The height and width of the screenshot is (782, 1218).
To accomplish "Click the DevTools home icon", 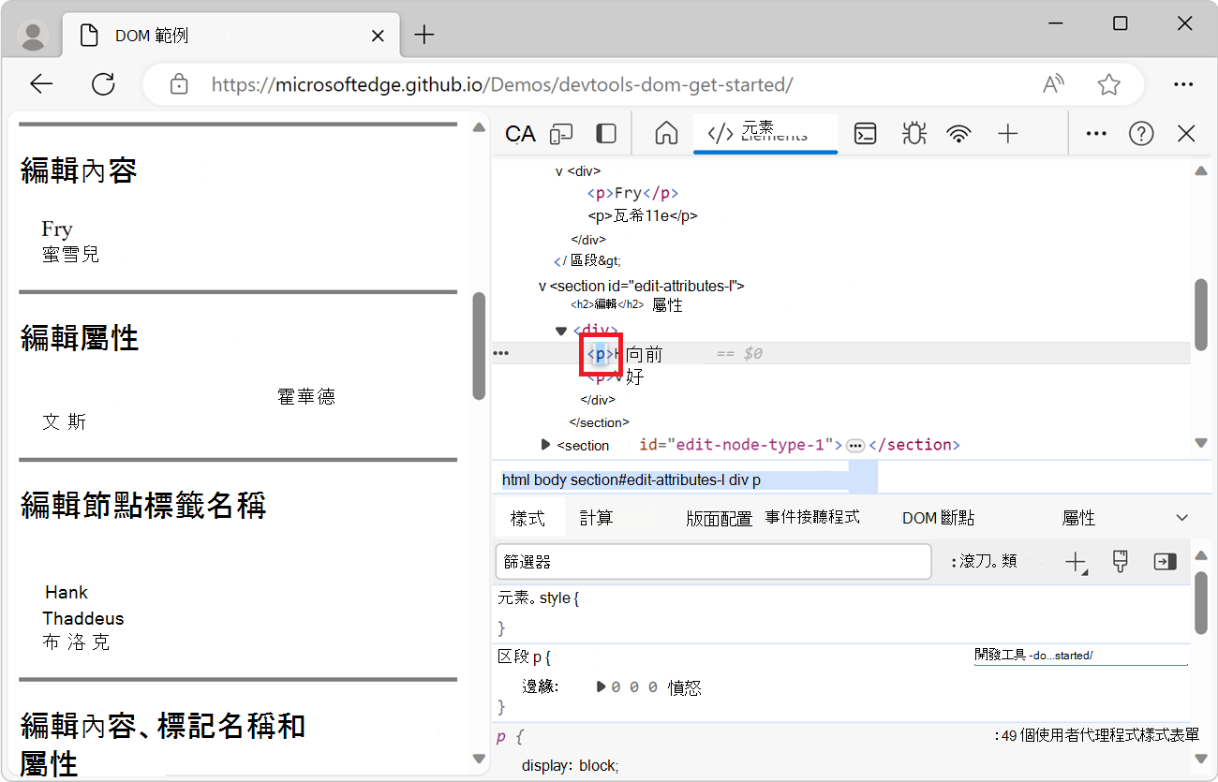I will 666,133.
